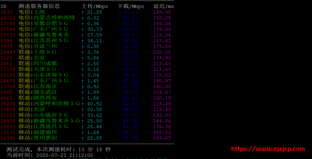The height and width of the screenshot is (159, 312).
Task: Click server ID 27594
Action: [8, 29]
